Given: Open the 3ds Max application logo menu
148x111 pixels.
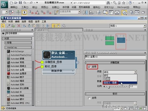Looking at the screenshot, I should [4, 5].
